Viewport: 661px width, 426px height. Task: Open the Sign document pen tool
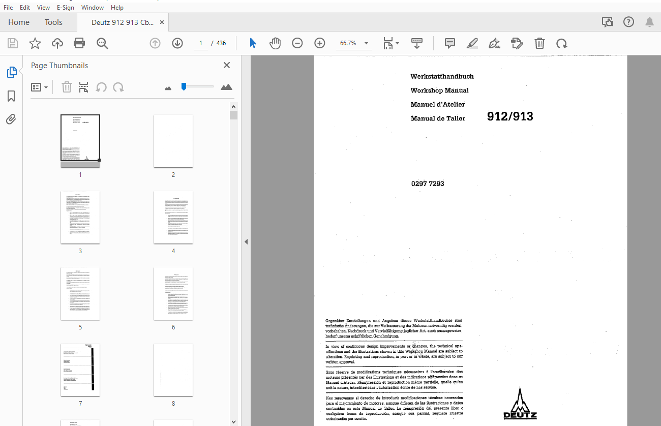coord(494,43)
